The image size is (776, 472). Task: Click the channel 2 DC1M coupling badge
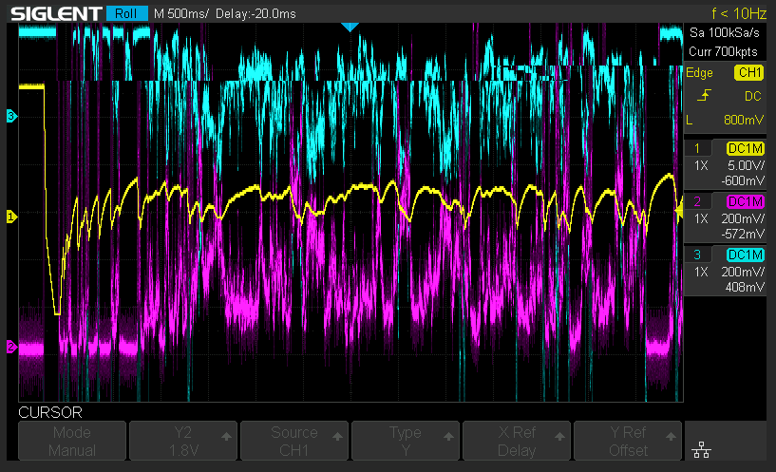pos(746,202)
